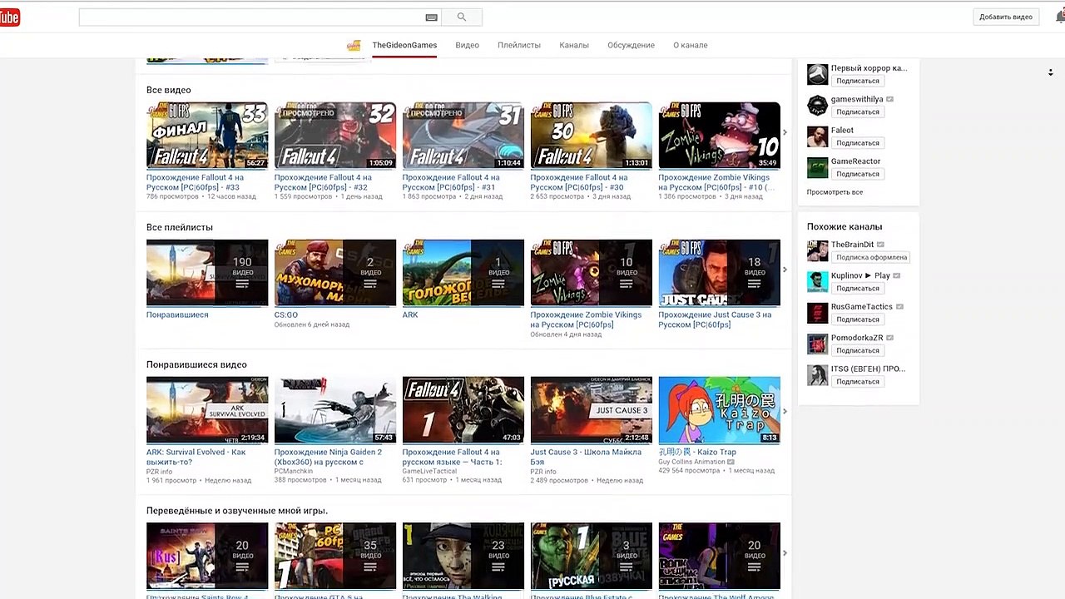
Task: Subscribe to the Faleot channel
Action: coord(857,143)
